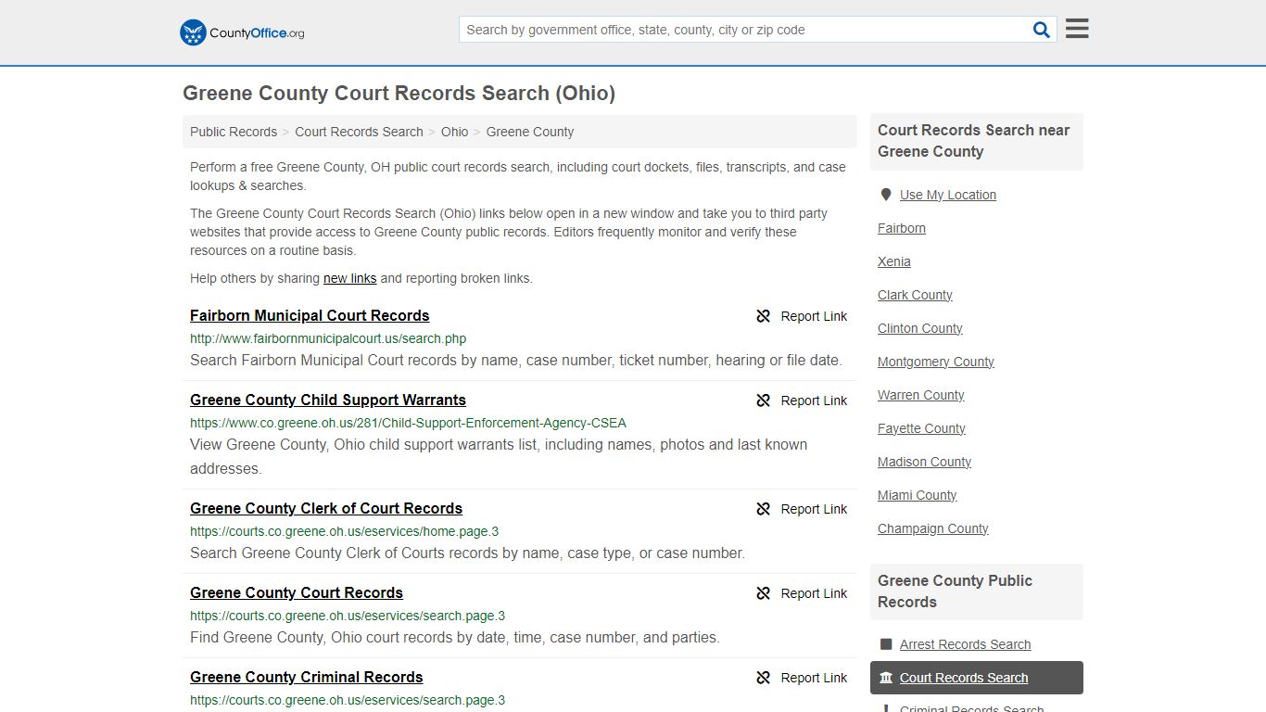Select Clark County in nearby list
Screen dimensions: 1266x712
[x=915, y=295]
